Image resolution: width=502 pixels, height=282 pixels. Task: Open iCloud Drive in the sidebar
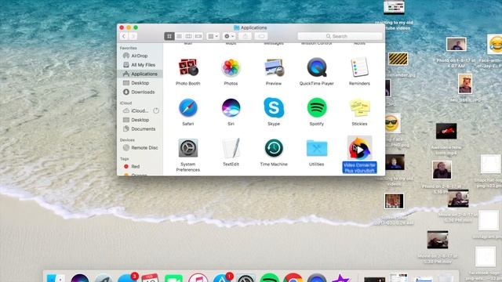pos(140,110)
